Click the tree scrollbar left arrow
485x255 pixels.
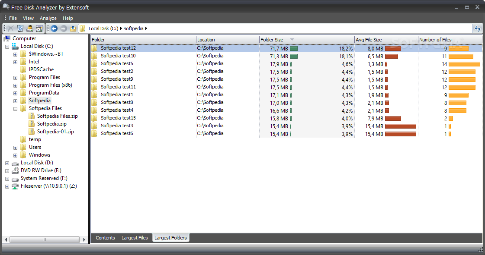coord(6,239)
